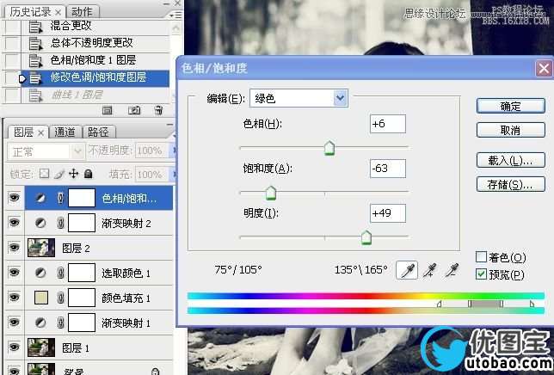The image size is (554, 375).
Task: Switch to the 路径 tab
Action: coord(98,132)
